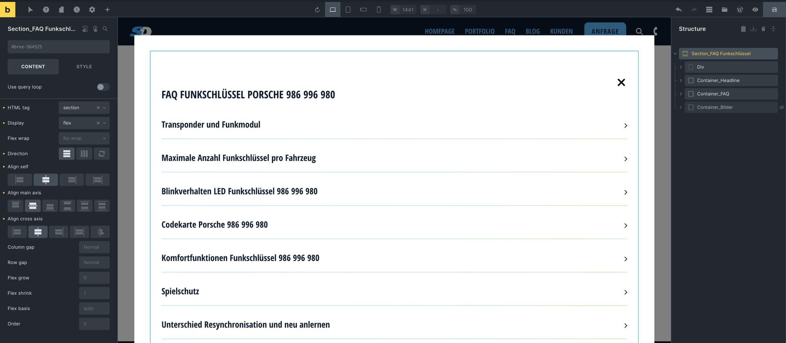Open PORTFOLIO nav menu item

[x=479, y=31]
